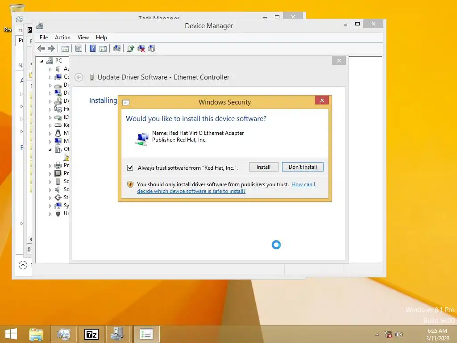Open Task Manager from the taskbar

coord(64,334)
